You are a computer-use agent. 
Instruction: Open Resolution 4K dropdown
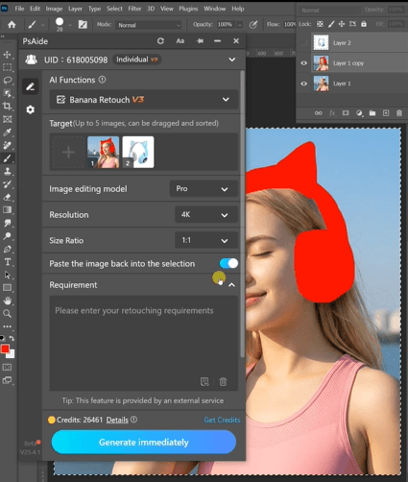click(206, 215)
